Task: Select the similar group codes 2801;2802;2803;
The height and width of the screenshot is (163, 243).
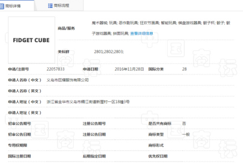Action: 109,52
